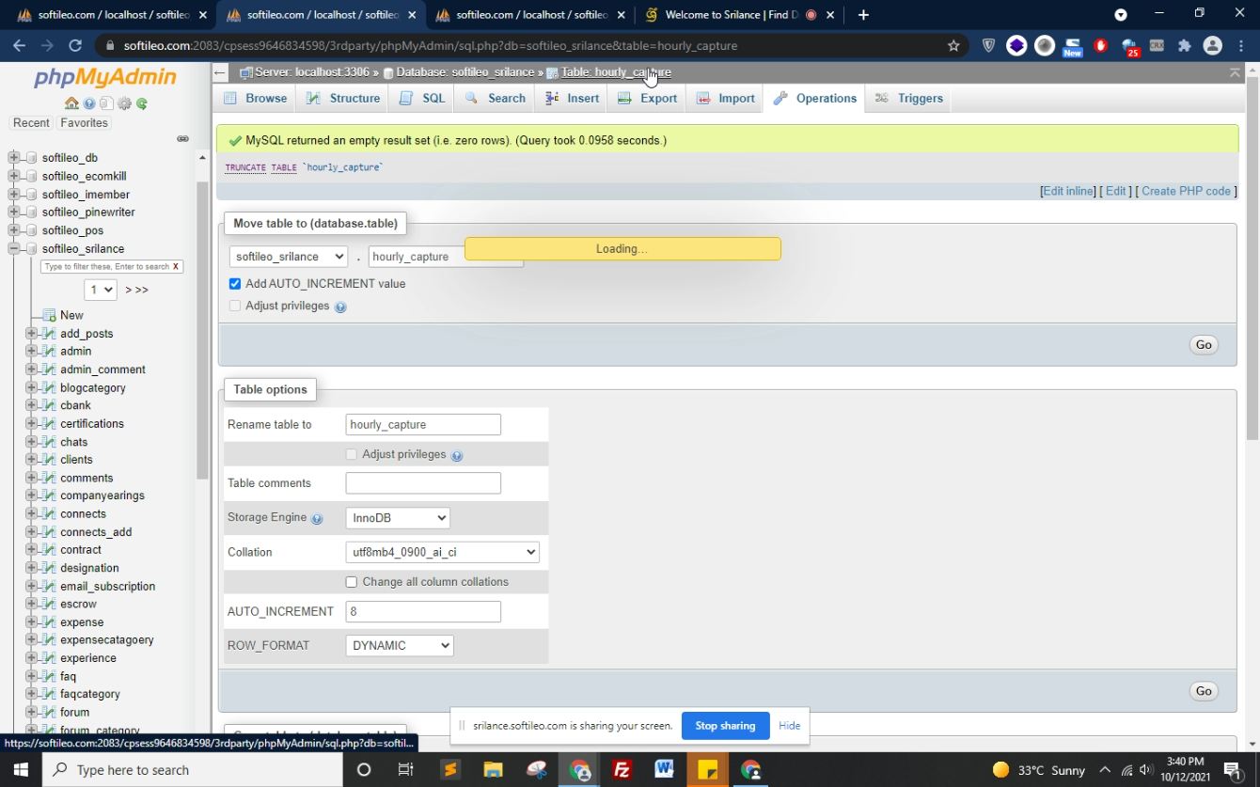Open navigation panel settings gear icon
The height and width of the screenshot is (787, 1260).
coord(124,103)
